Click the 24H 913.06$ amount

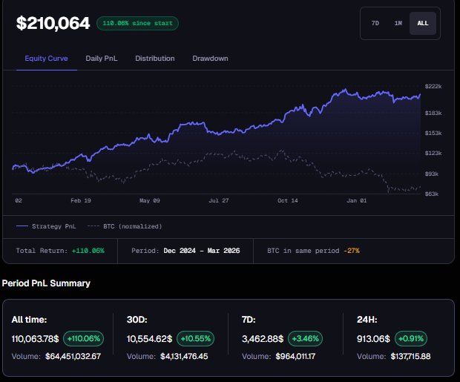(373, 339)
